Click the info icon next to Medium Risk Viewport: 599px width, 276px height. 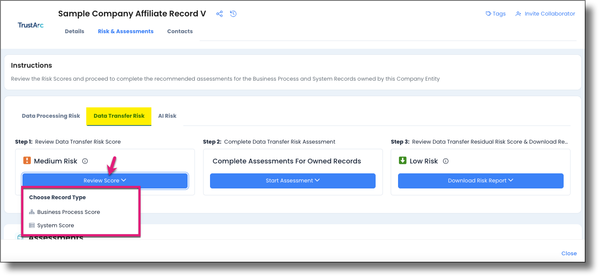click(85, 161)
